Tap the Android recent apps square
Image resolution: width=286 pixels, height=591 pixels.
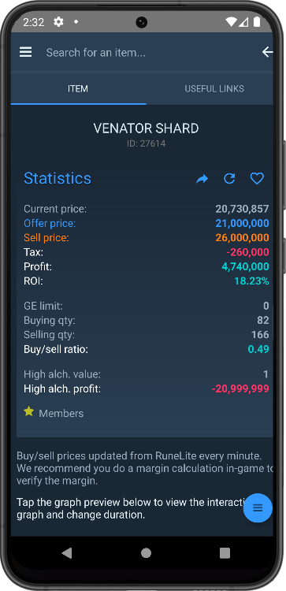[x=225, y=553]
